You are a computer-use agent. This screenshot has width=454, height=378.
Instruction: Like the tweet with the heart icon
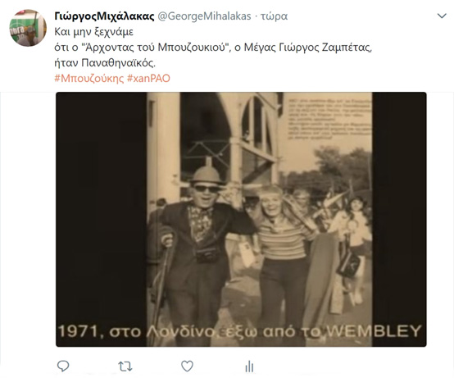click(x=187, y=367)
